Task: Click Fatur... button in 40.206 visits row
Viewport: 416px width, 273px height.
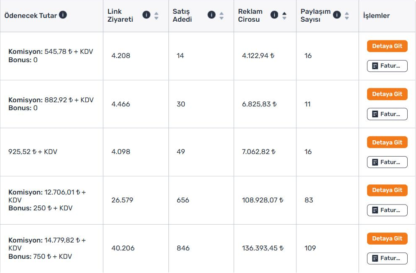Action: click(387, 258)
